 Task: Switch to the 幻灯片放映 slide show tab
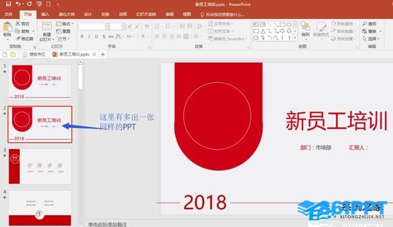click(146, 14)
